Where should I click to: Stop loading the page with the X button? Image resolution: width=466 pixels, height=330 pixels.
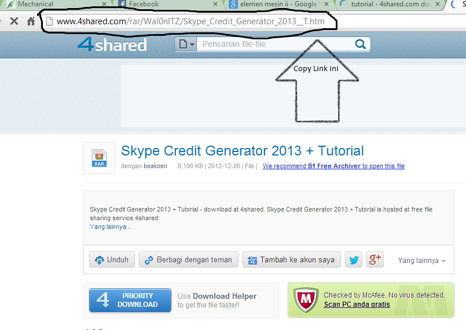point(14,21)
